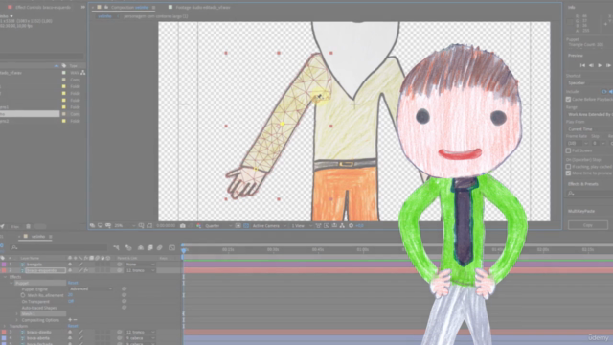Click the Primary Viewer monitor icon
The width and height of the screenshot is (613, 345).
[100, 226]
